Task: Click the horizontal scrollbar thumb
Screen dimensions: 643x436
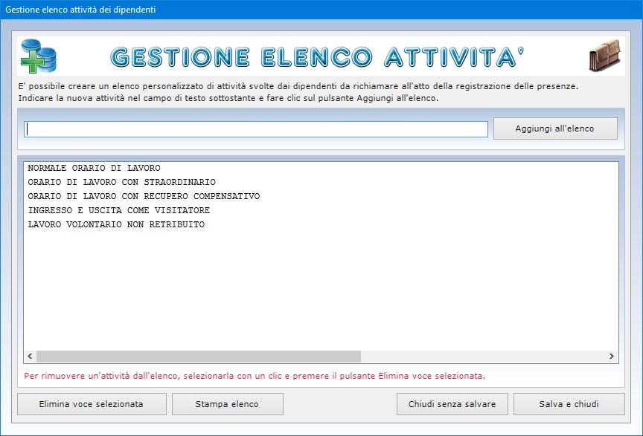Action: coord(199,357)
